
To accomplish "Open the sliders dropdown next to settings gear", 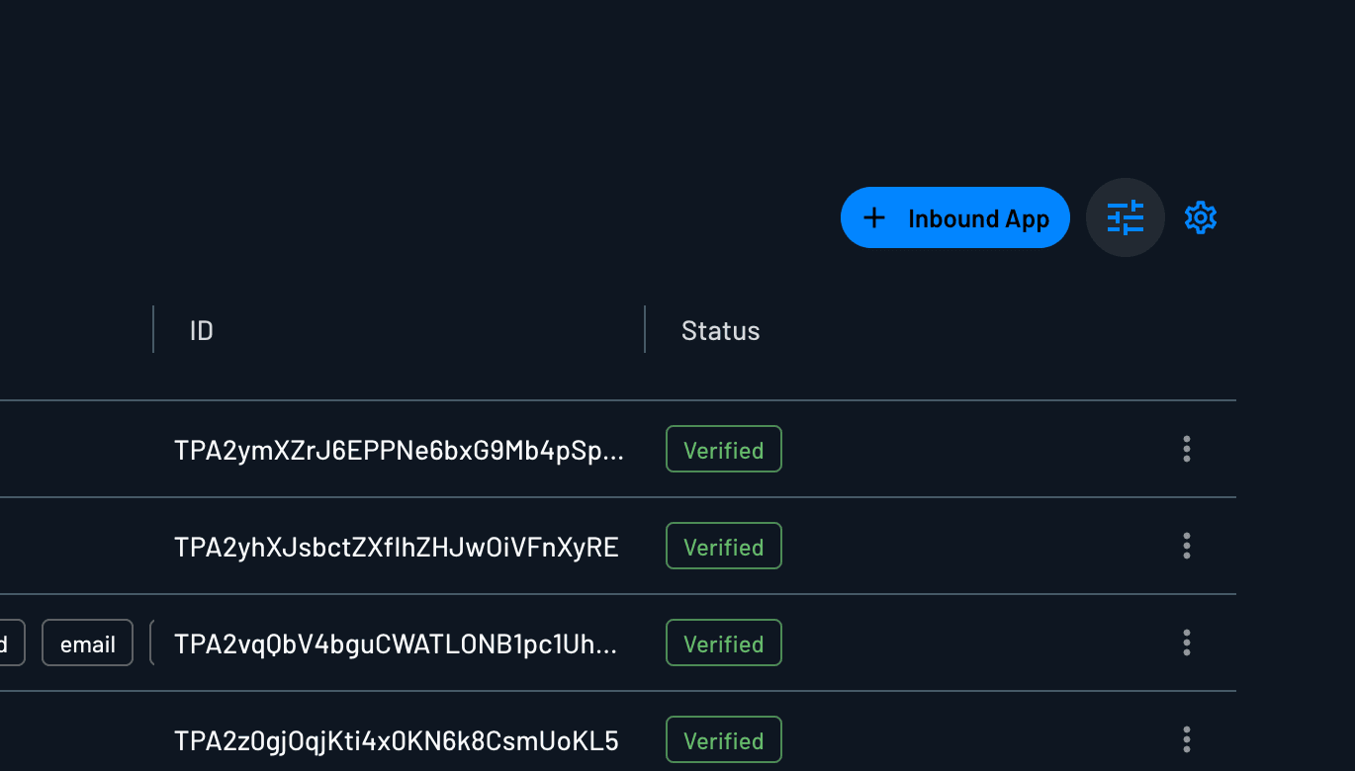I will click(1126, 217).
